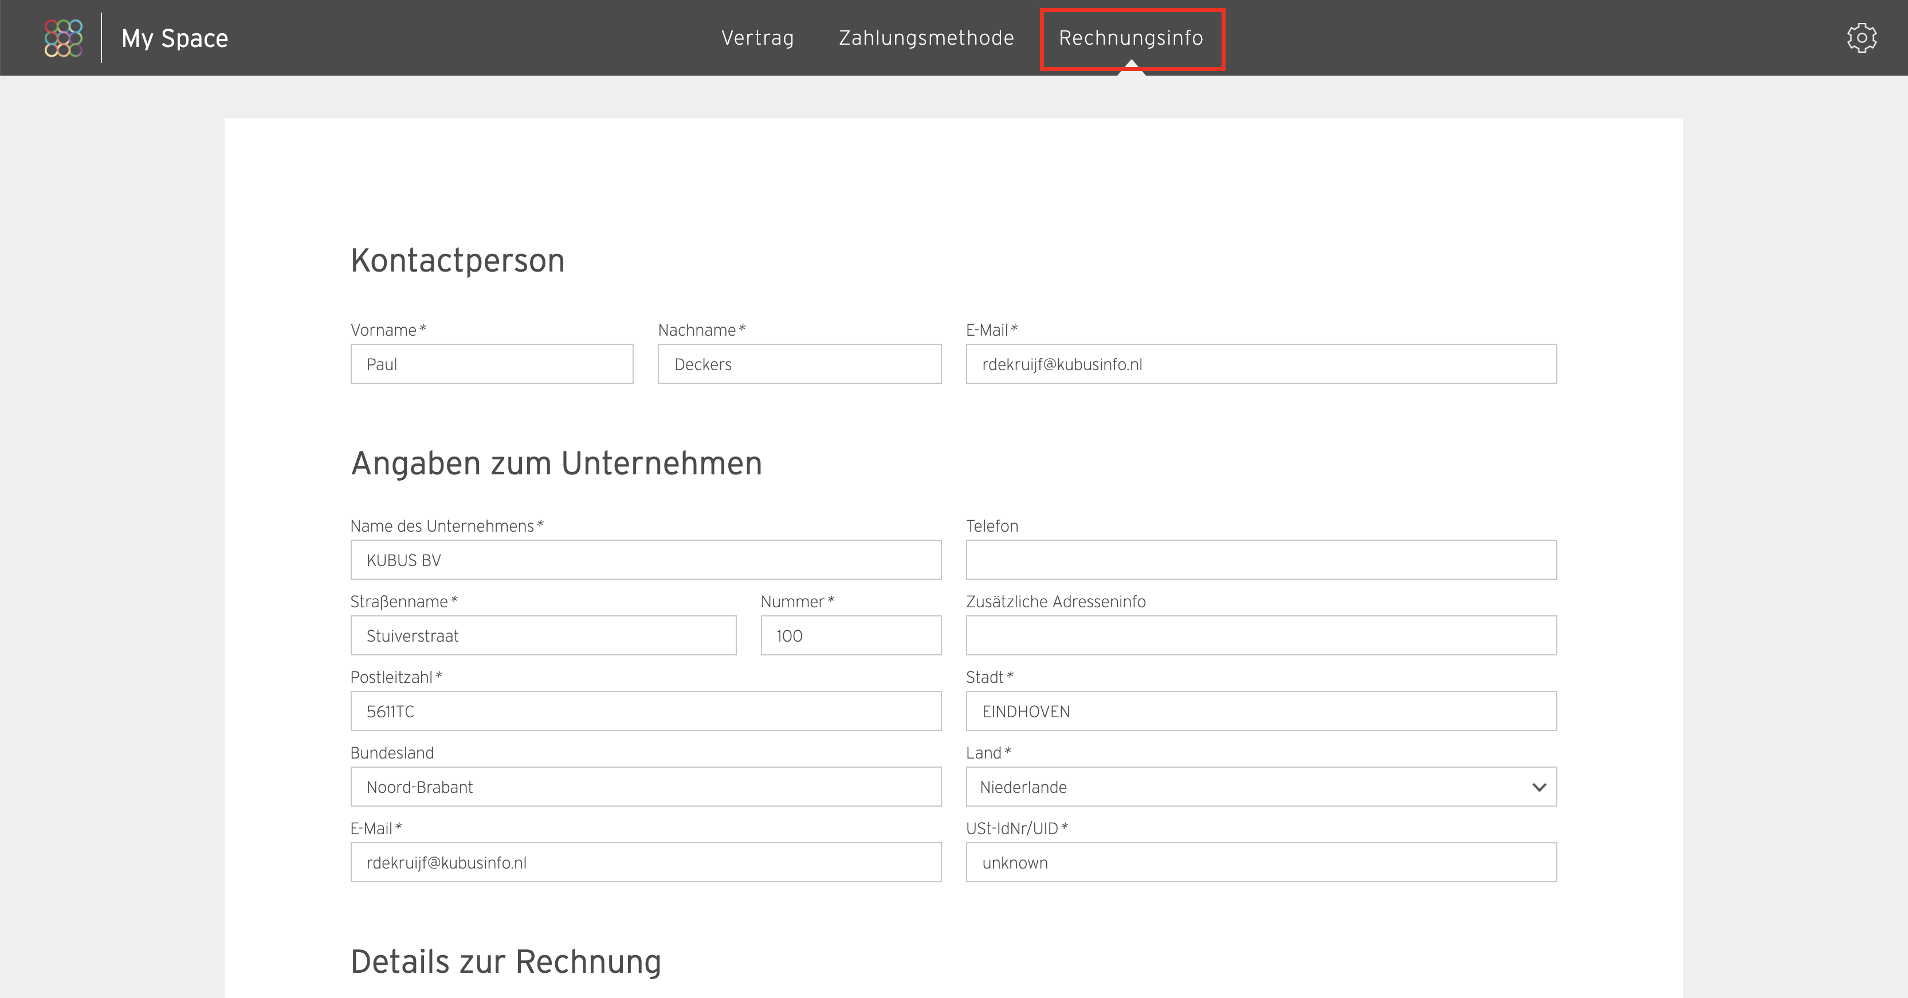Edit the Straßenname field Stuiverstraat
1908x998 pixels.
[543, 635]
